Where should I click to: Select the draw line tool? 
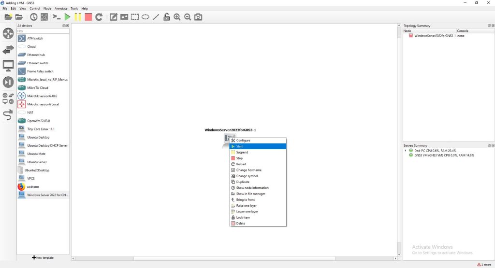(156, 17)
